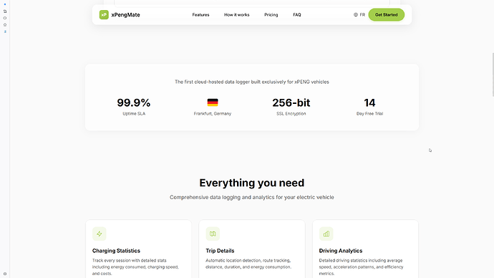Click the SSL Encryption label

291,113
